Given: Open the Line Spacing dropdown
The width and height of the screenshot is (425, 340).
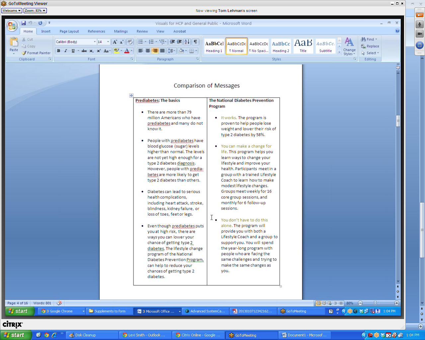Looking at the screenshot, I should coord(171,51).
